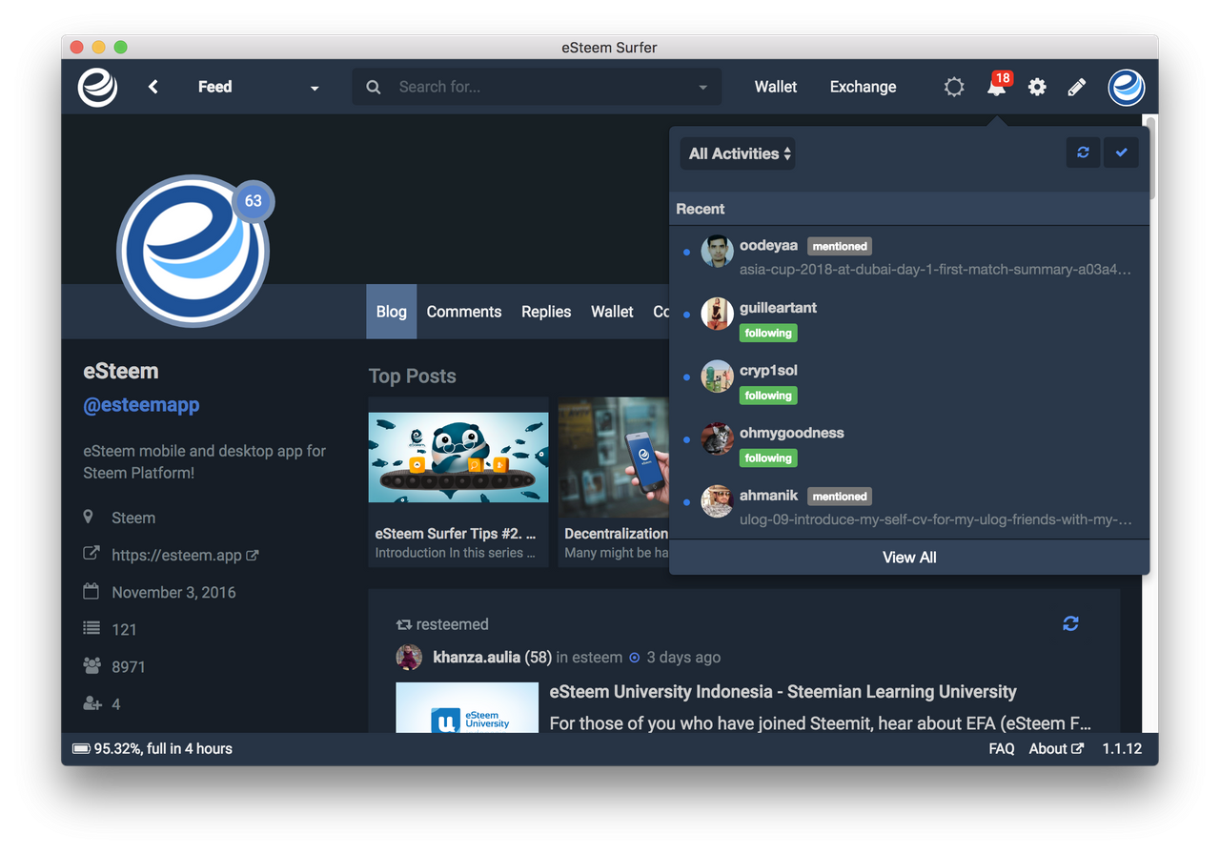Open the Wallet link in navbar
The image size is (1220, 854).
[776, 87]
